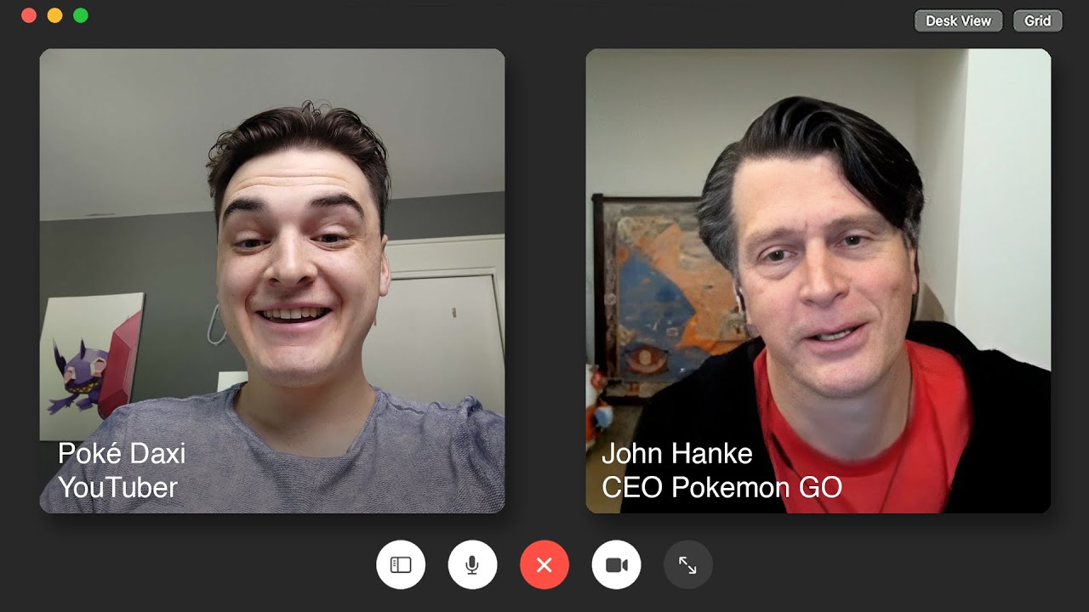Select Poké Daxi's video tile
This screenshot has height=612, width=1089.
(x=272, y=280)
